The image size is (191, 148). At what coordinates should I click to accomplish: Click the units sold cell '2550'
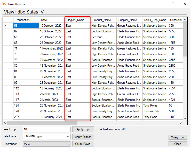coord(176,71)
